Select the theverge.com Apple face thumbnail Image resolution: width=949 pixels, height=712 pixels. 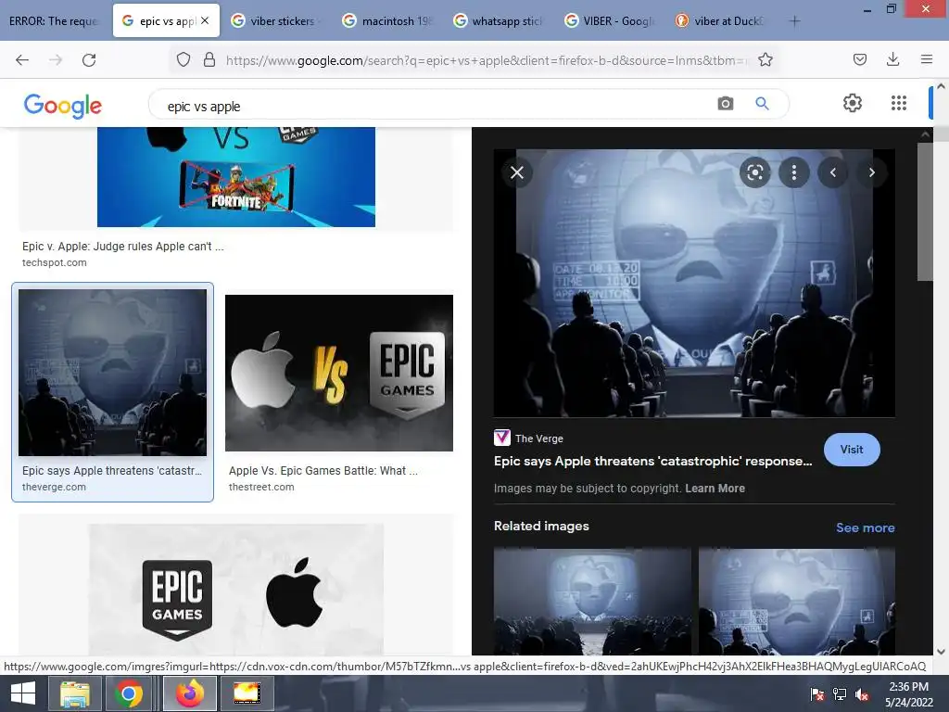(112, 373)
